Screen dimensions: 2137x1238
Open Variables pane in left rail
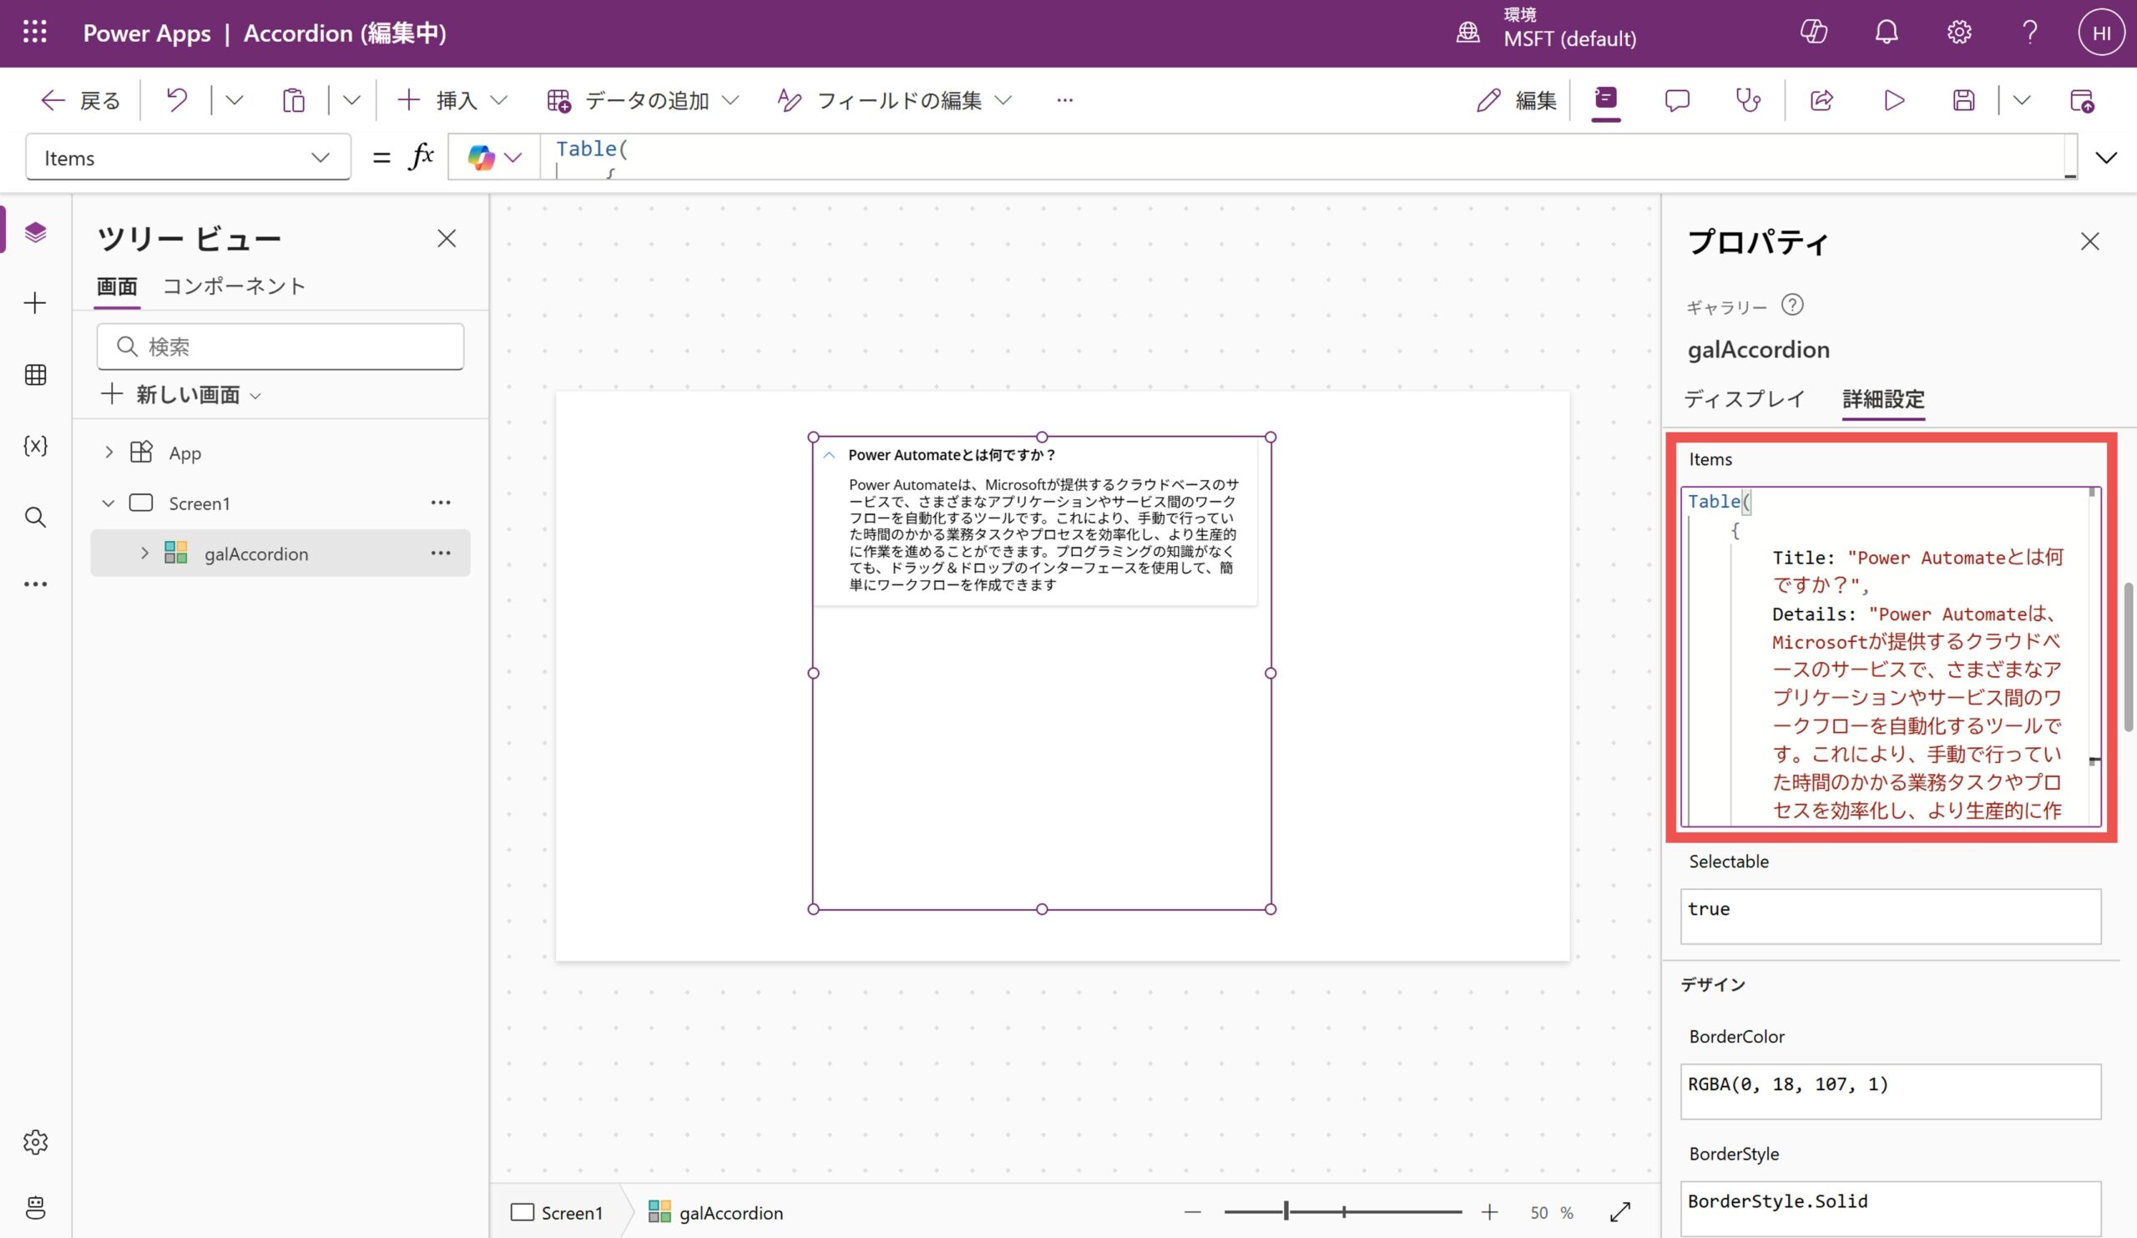(35, 445)
